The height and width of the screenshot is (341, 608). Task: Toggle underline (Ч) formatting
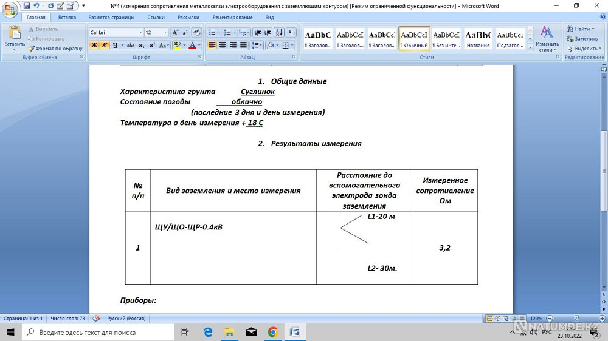point(115,46)
